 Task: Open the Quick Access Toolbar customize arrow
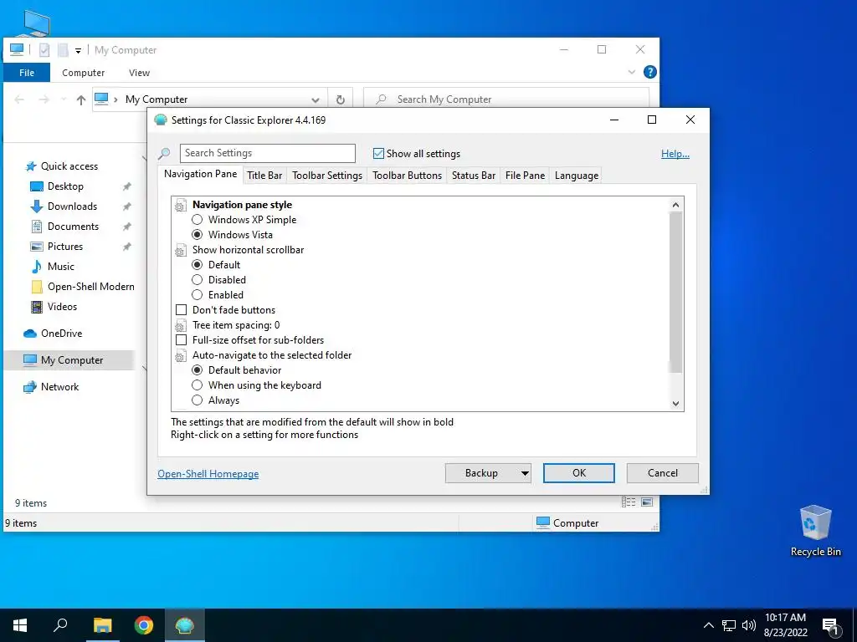(78, 50)
